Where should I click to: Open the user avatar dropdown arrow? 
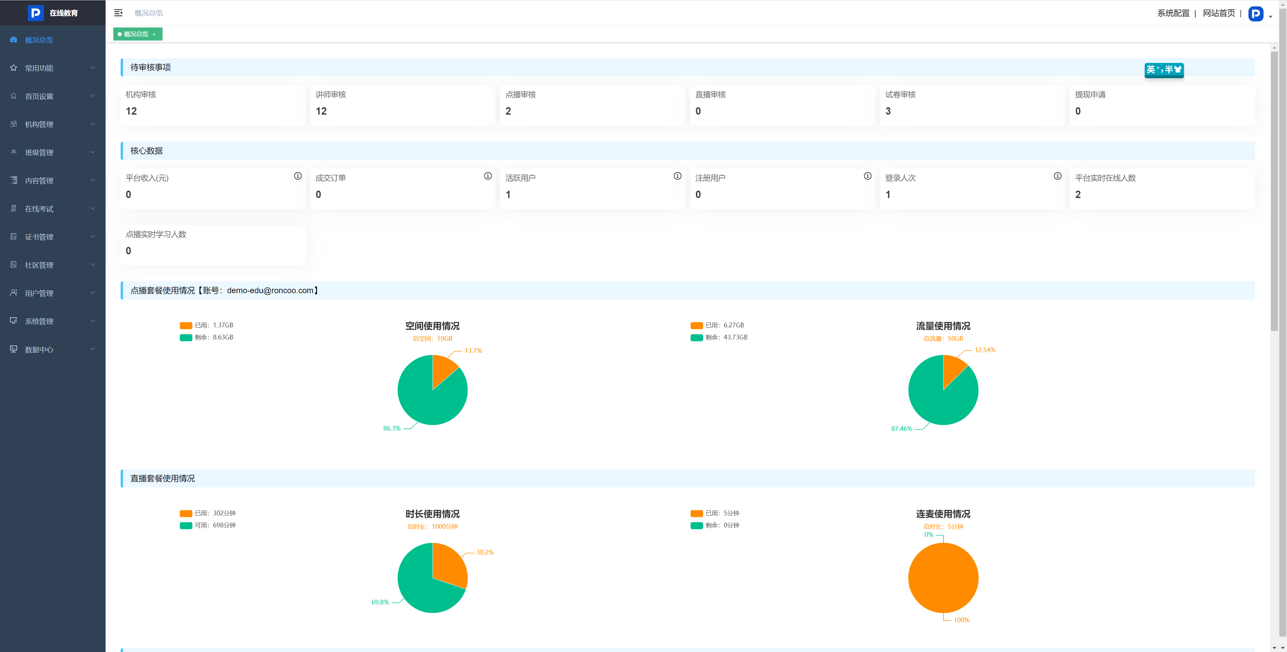pyautogui.click(x=1271, y=17)
